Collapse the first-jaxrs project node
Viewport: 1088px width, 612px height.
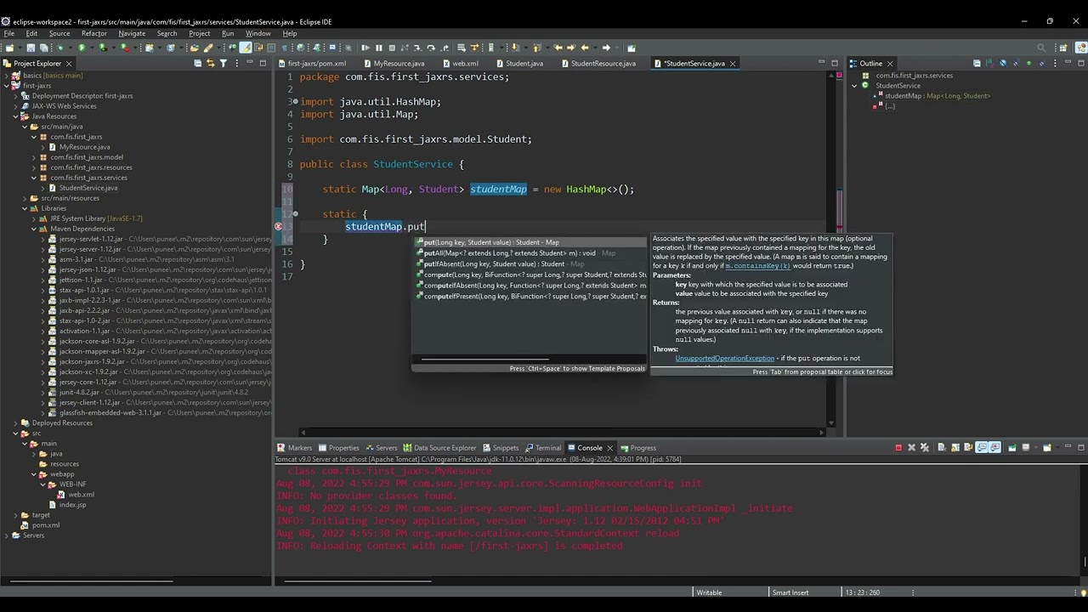tap(6, 86)
